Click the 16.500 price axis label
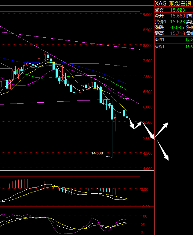 click(147, 92)
